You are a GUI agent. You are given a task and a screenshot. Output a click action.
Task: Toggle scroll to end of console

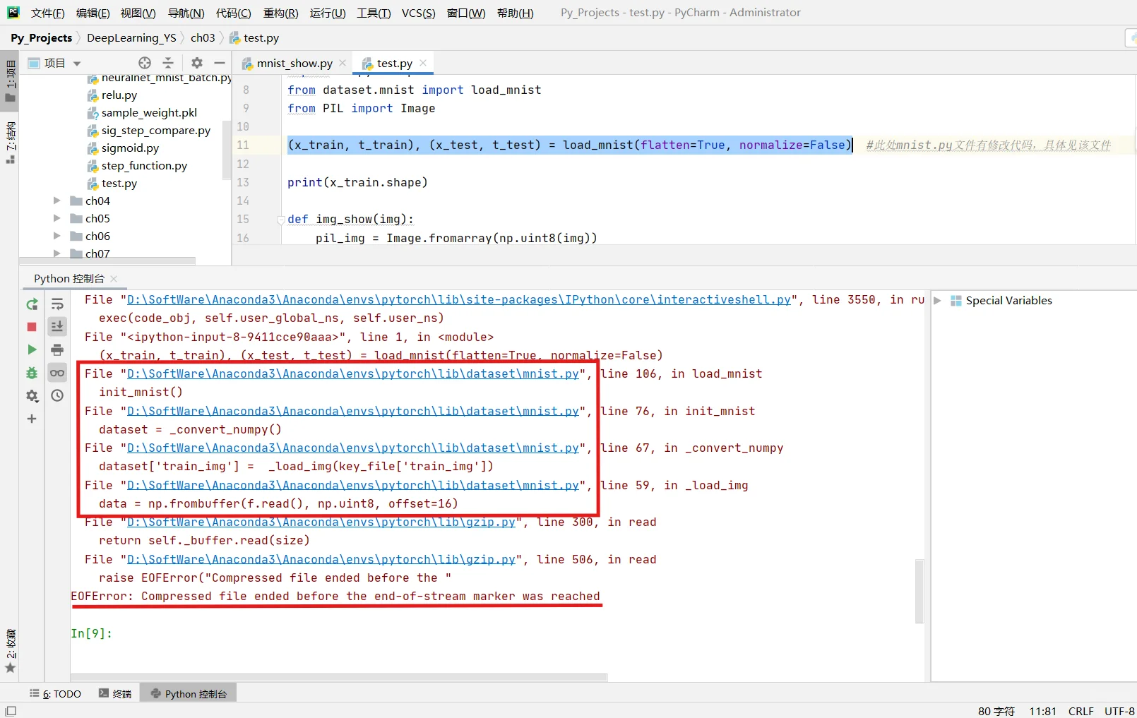click(57, 326)
